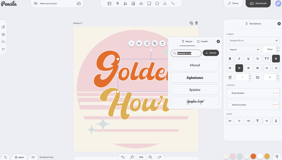Choose the Agbalumo font from list

pyautogui.click(x=195, y=78)
